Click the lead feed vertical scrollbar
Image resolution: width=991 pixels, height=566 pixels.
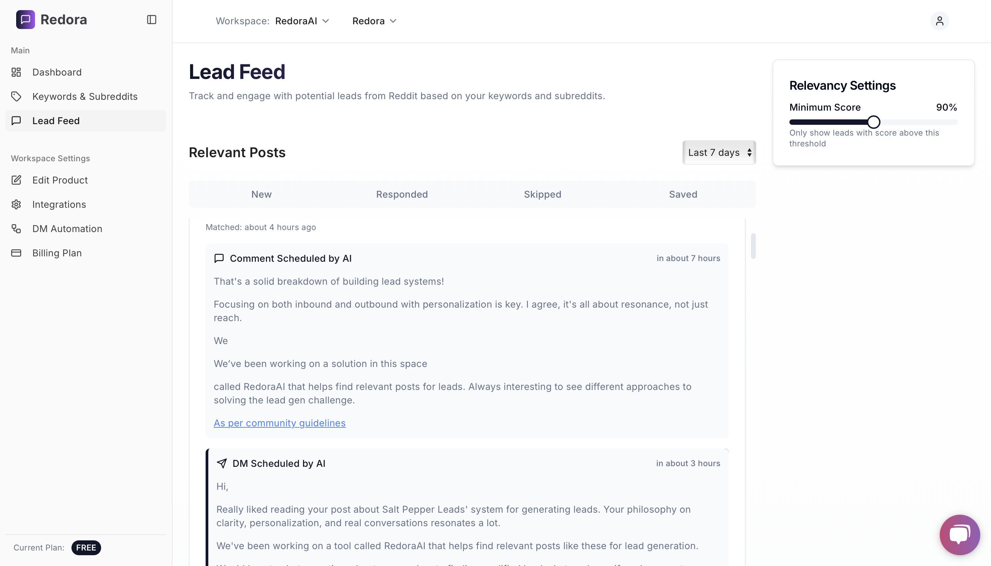tap(753, 246)
